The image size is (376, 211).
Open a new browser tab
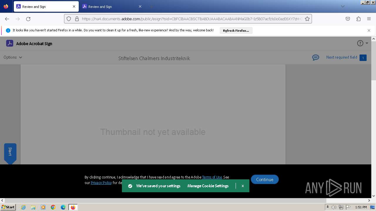(151, 6)
